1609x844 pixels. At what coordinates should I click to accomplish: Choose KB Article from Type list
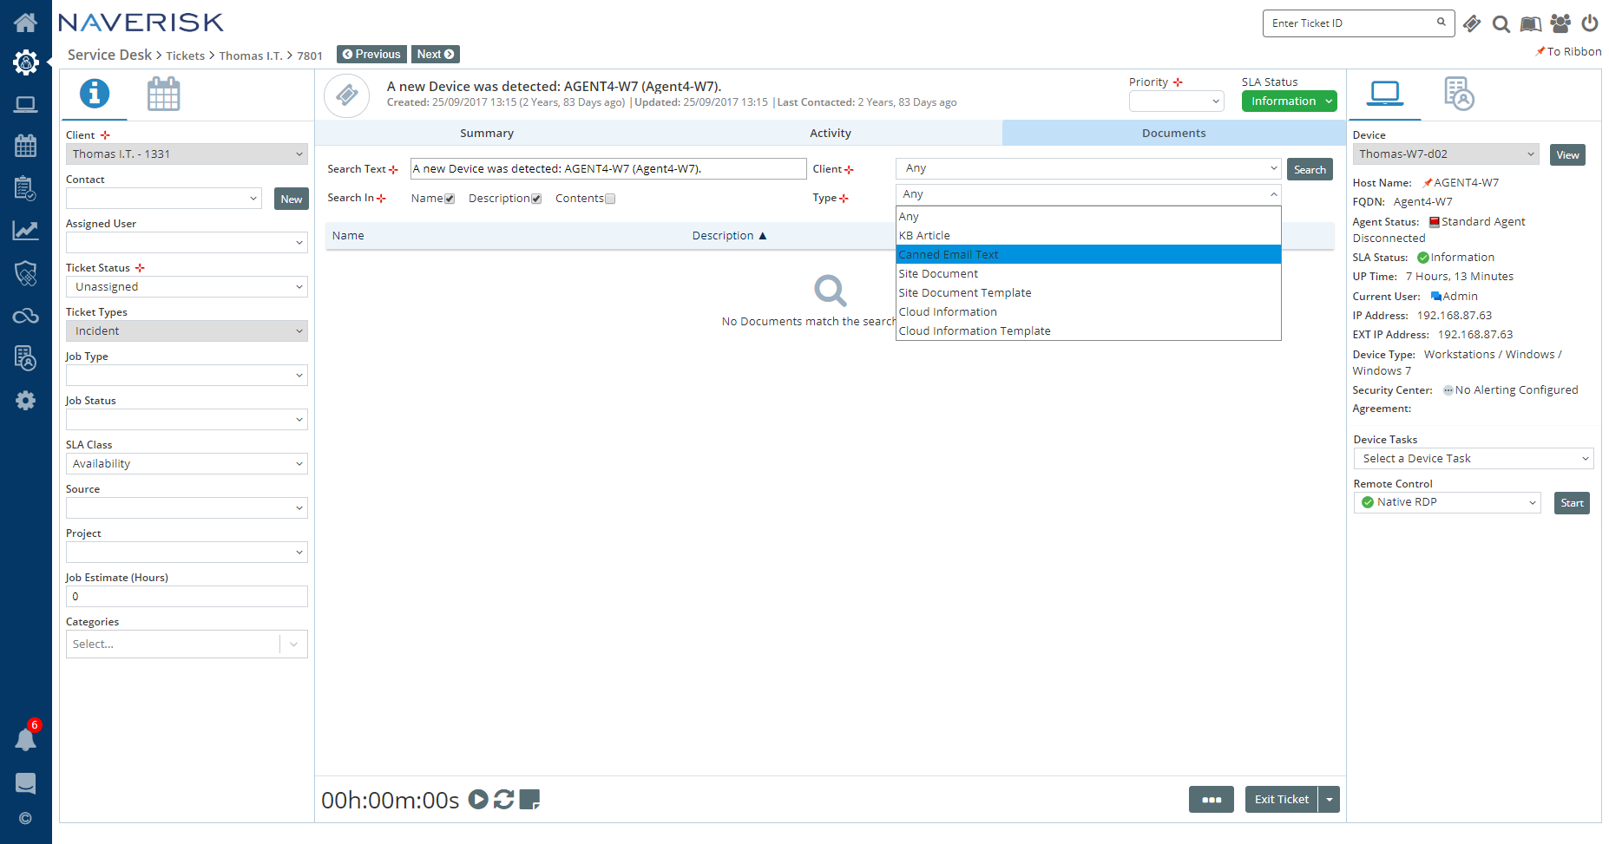pyautogui.click(x=1088, y=236)
